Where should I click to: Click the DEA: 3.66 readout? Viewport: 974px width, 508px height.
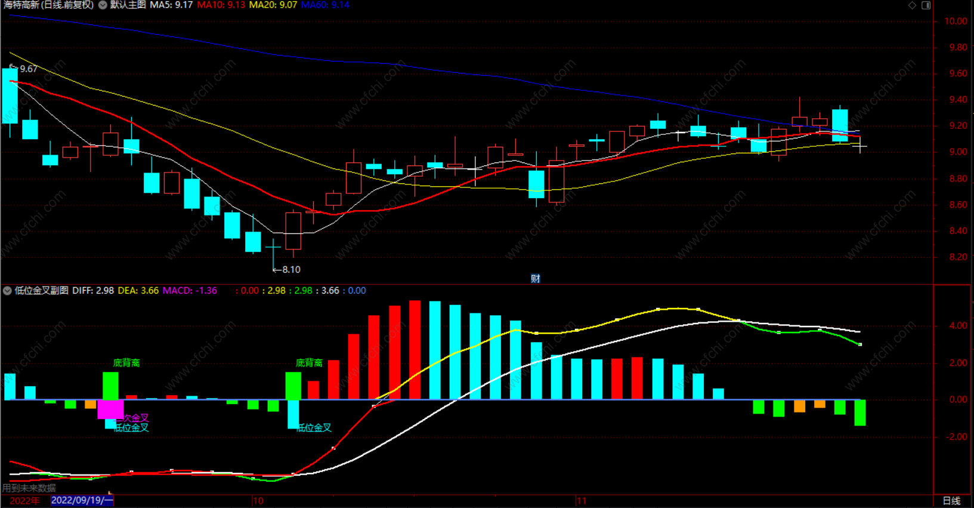138,291
